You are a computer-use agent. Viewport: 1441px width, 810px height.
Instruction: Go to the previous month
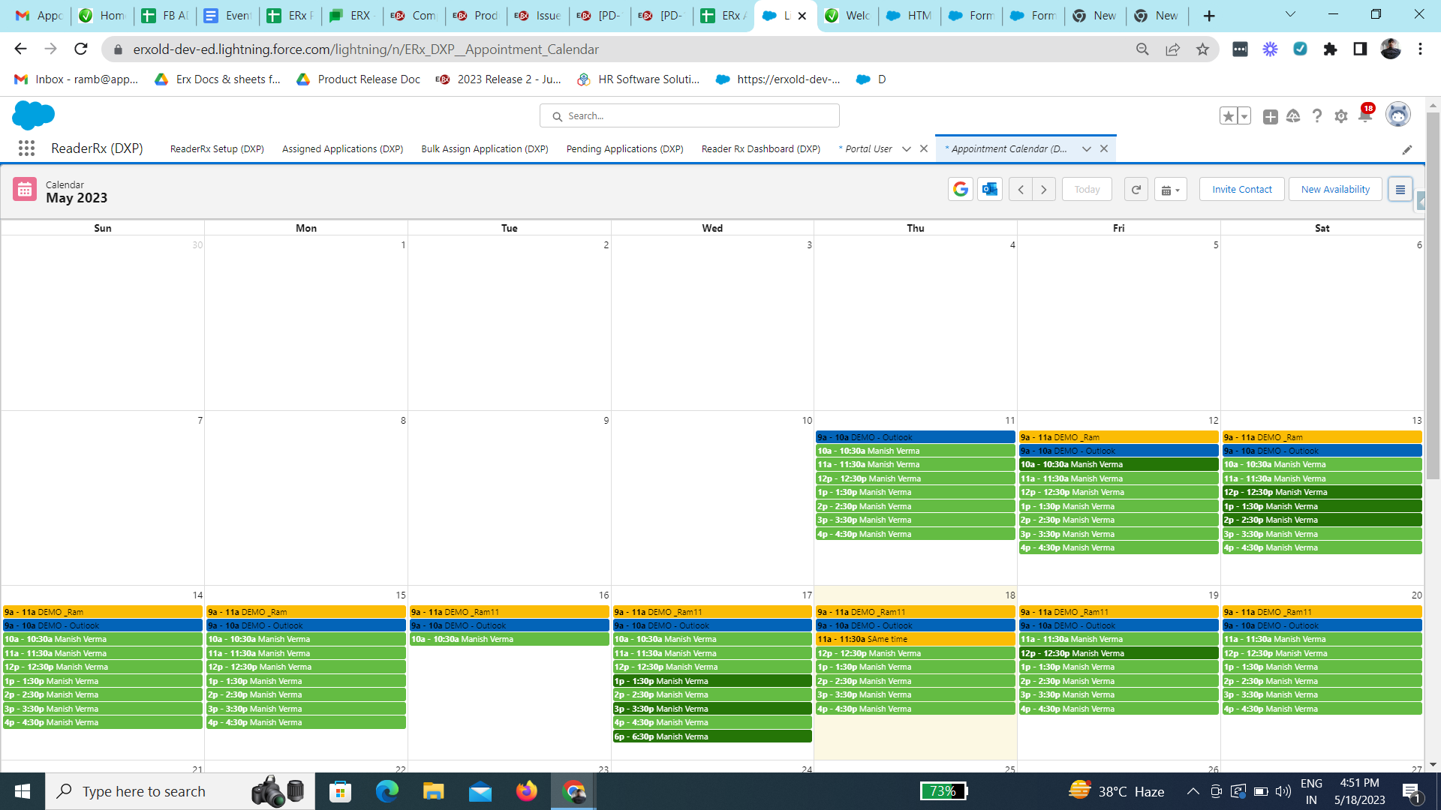coord(1021,190)
